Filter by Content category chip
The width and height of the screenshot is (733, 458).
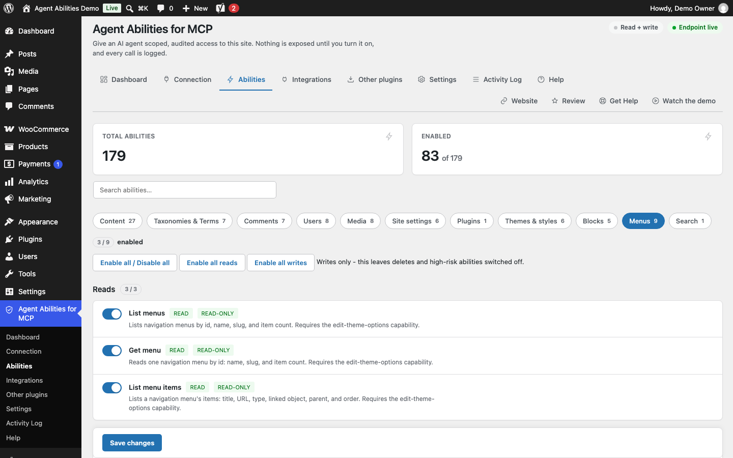[118, 221]
